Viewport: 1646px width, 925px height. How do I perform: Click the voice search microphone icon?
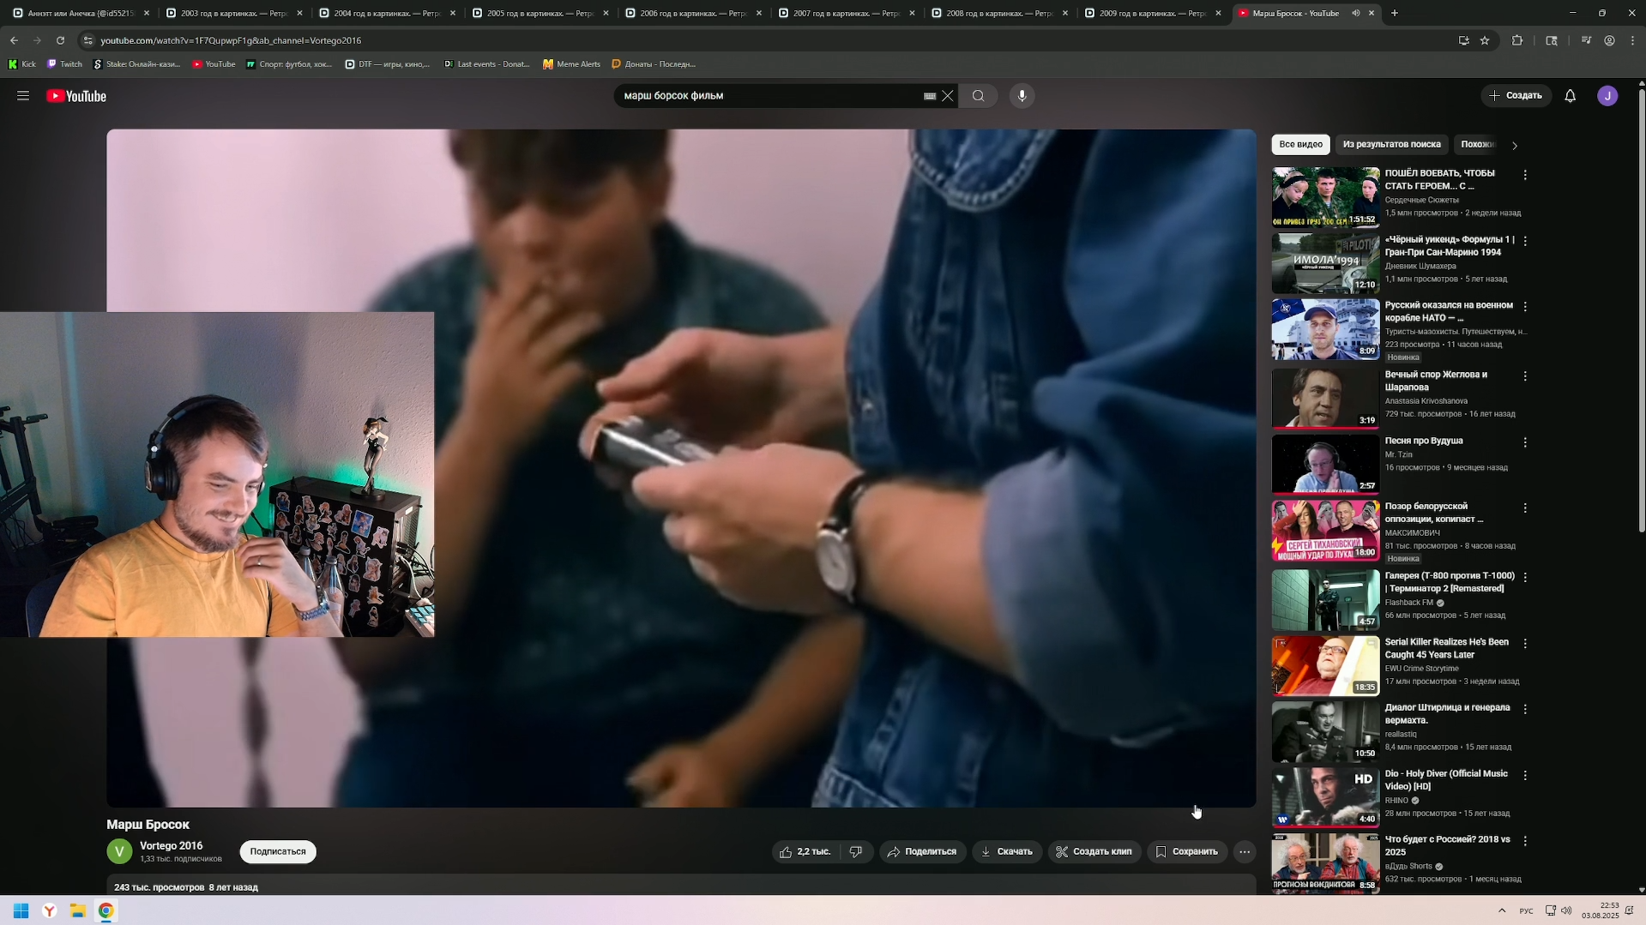click(x=1021, y=96)
